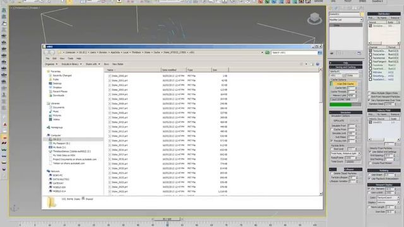Image resolution: width=404 pixels, height=227 pixels.
Task: Click the Explorer help question-mark icon
Action: point(318,64)
